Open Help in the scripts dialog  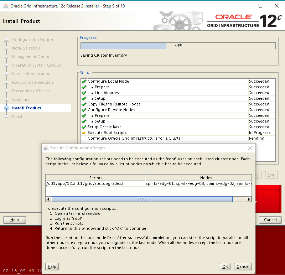click(52, 266)
